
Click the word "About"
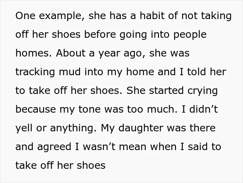pos(70,53)
